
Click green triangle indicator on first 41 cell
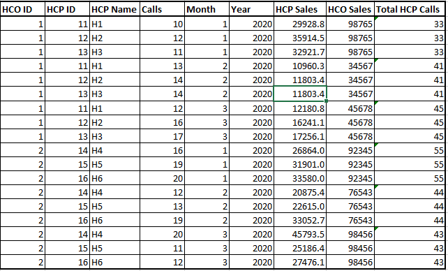(x=376, y=60)
